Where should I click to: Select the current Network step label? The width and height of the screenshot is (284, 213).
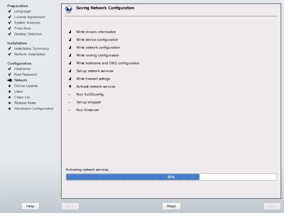point(21,80)
